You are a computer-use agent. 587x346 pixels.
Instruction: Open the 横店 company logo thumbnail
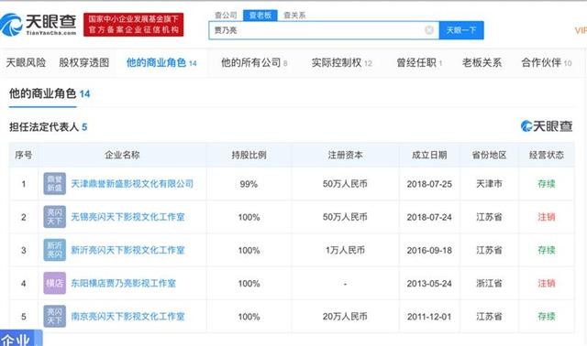(x=55, y=283)
